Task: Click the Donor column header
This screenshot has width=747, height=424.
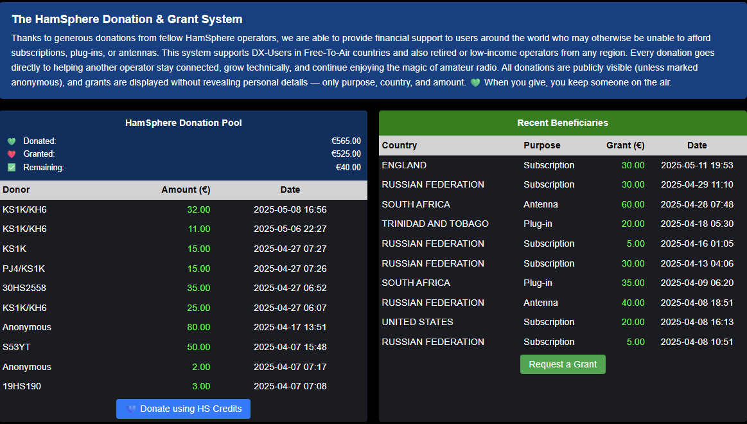Action: point(16,190)
